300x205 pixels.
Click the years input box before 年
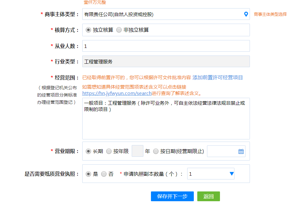point(137,151)
